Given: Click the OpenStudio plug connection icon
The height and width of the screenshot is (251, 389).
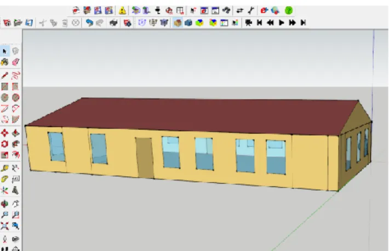Looking at the screenshot, I should coord(158,10).
